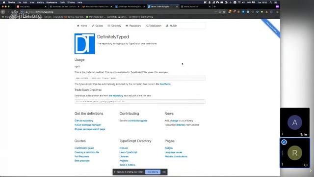Click screen share icon on participant R tile
The height and width of the screenshot is (177, 314).
pyautogui.click(x=306, y=165)
